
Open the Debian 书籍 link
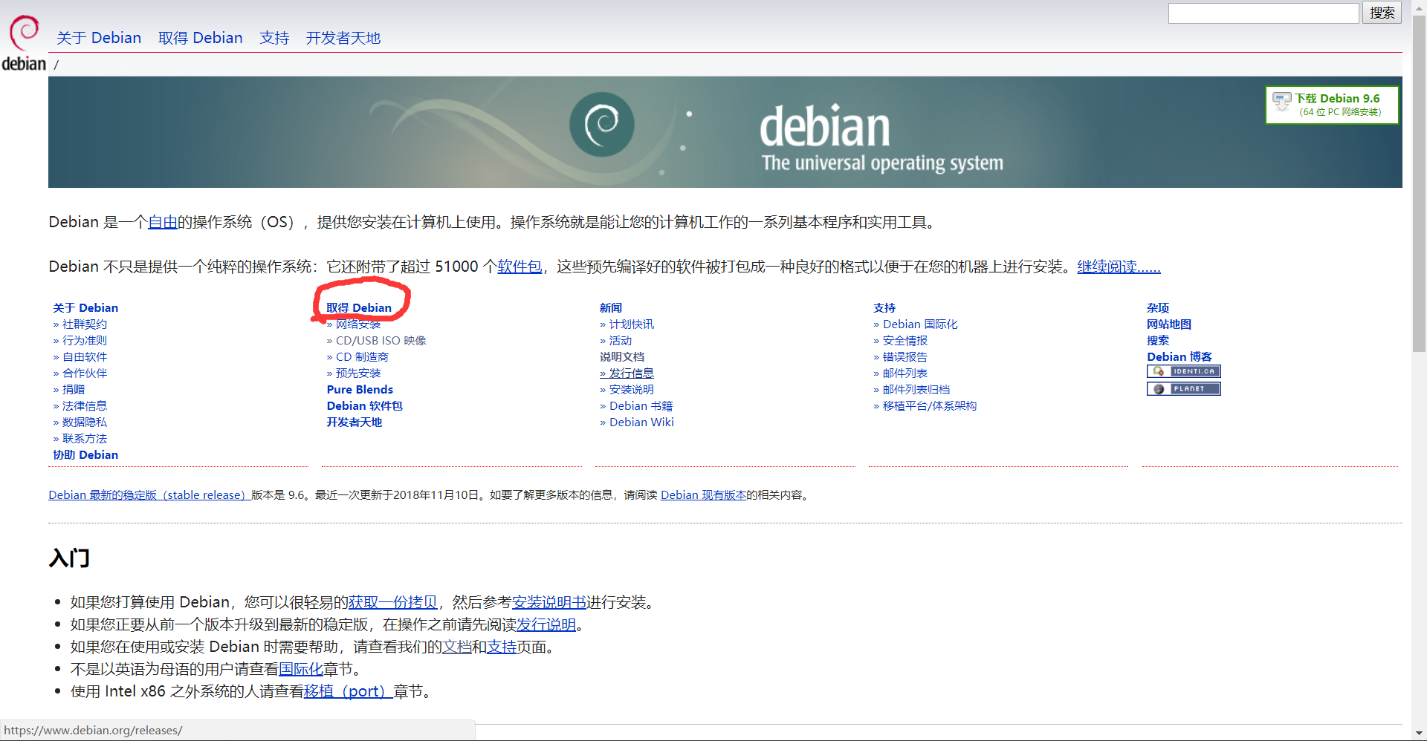tap(641, 405)
